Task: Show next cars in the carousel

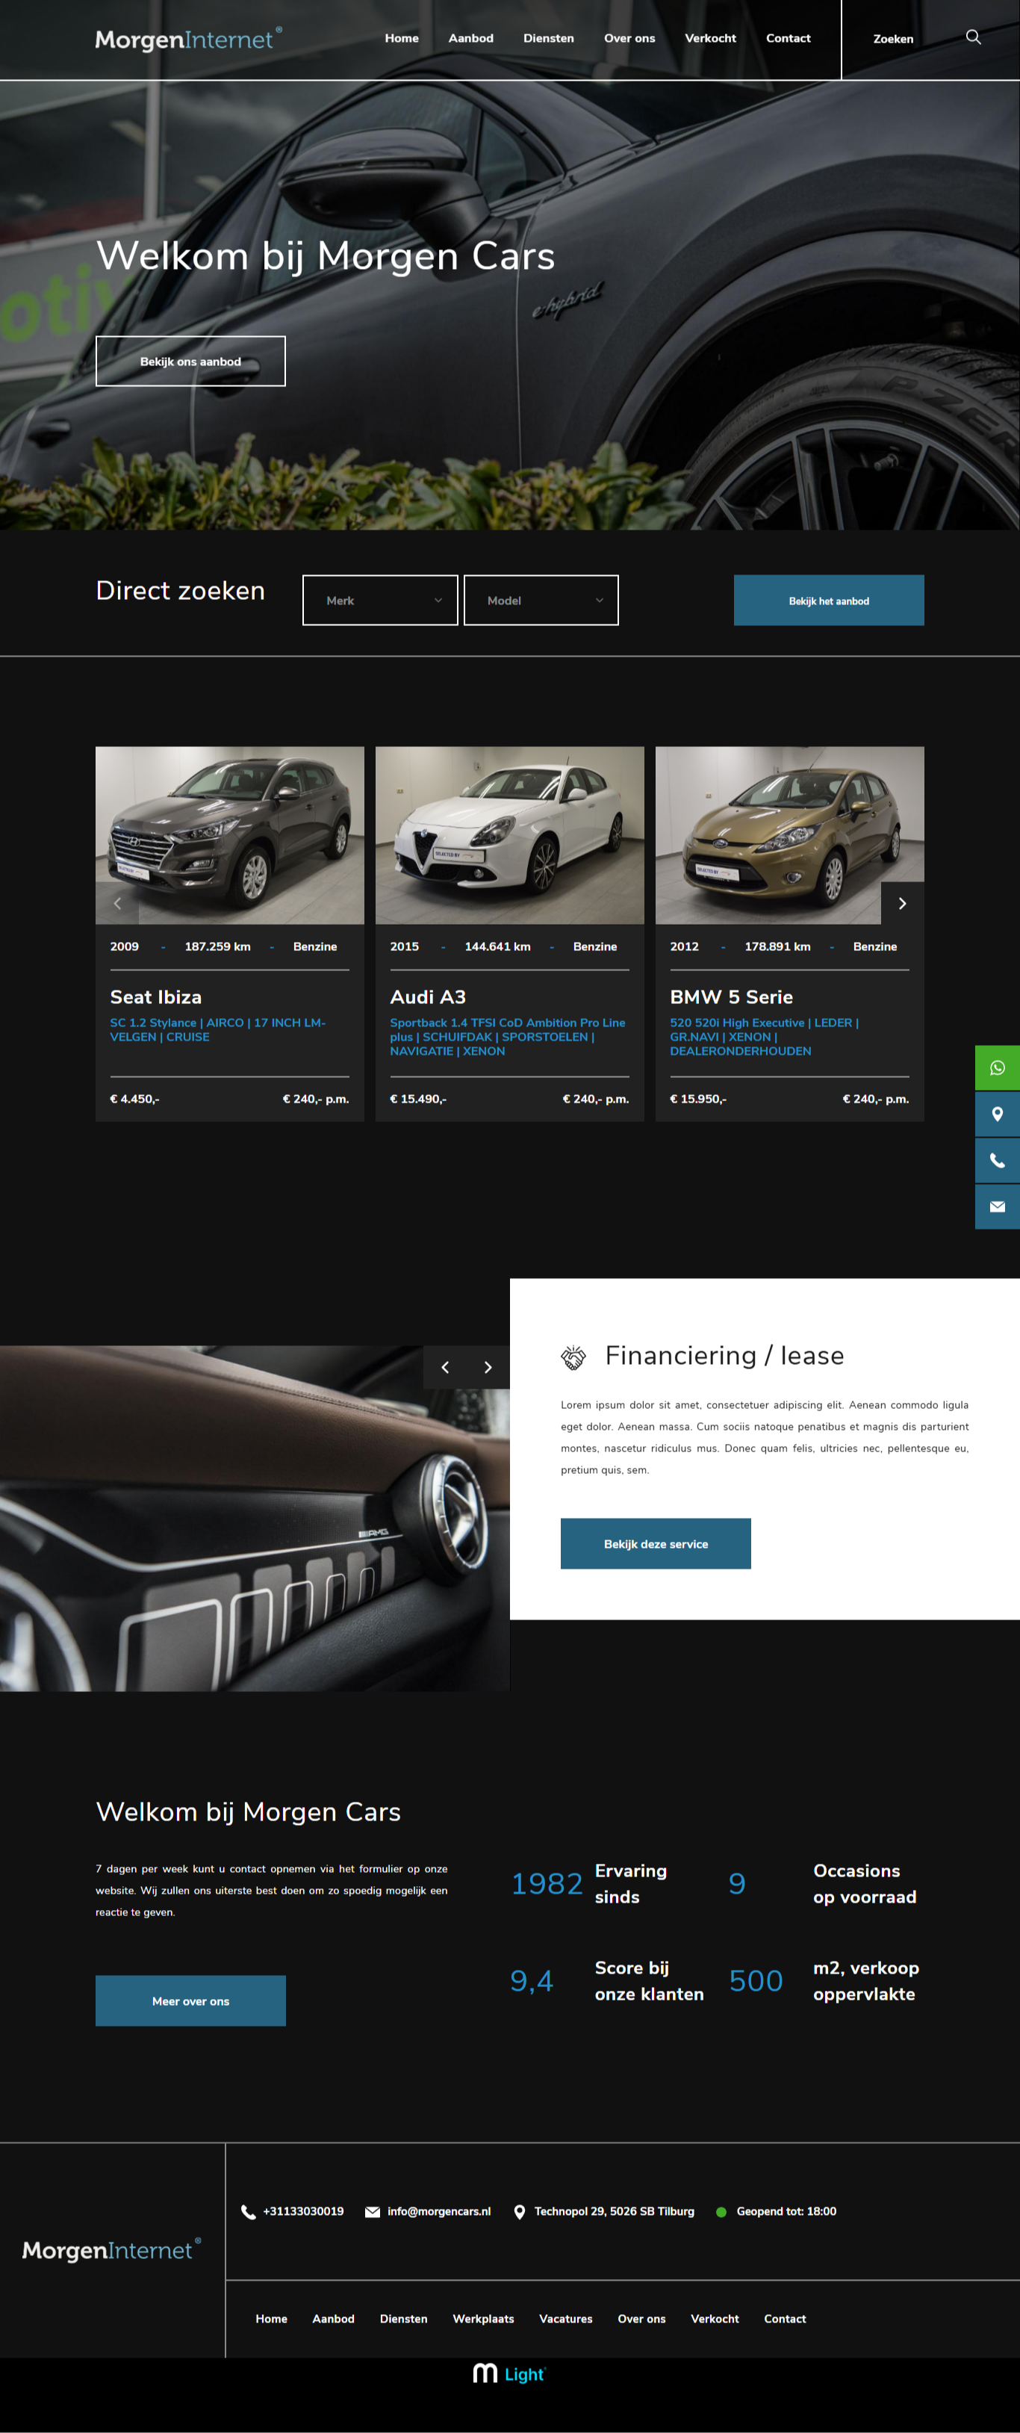Action: (x=902, y=903)
